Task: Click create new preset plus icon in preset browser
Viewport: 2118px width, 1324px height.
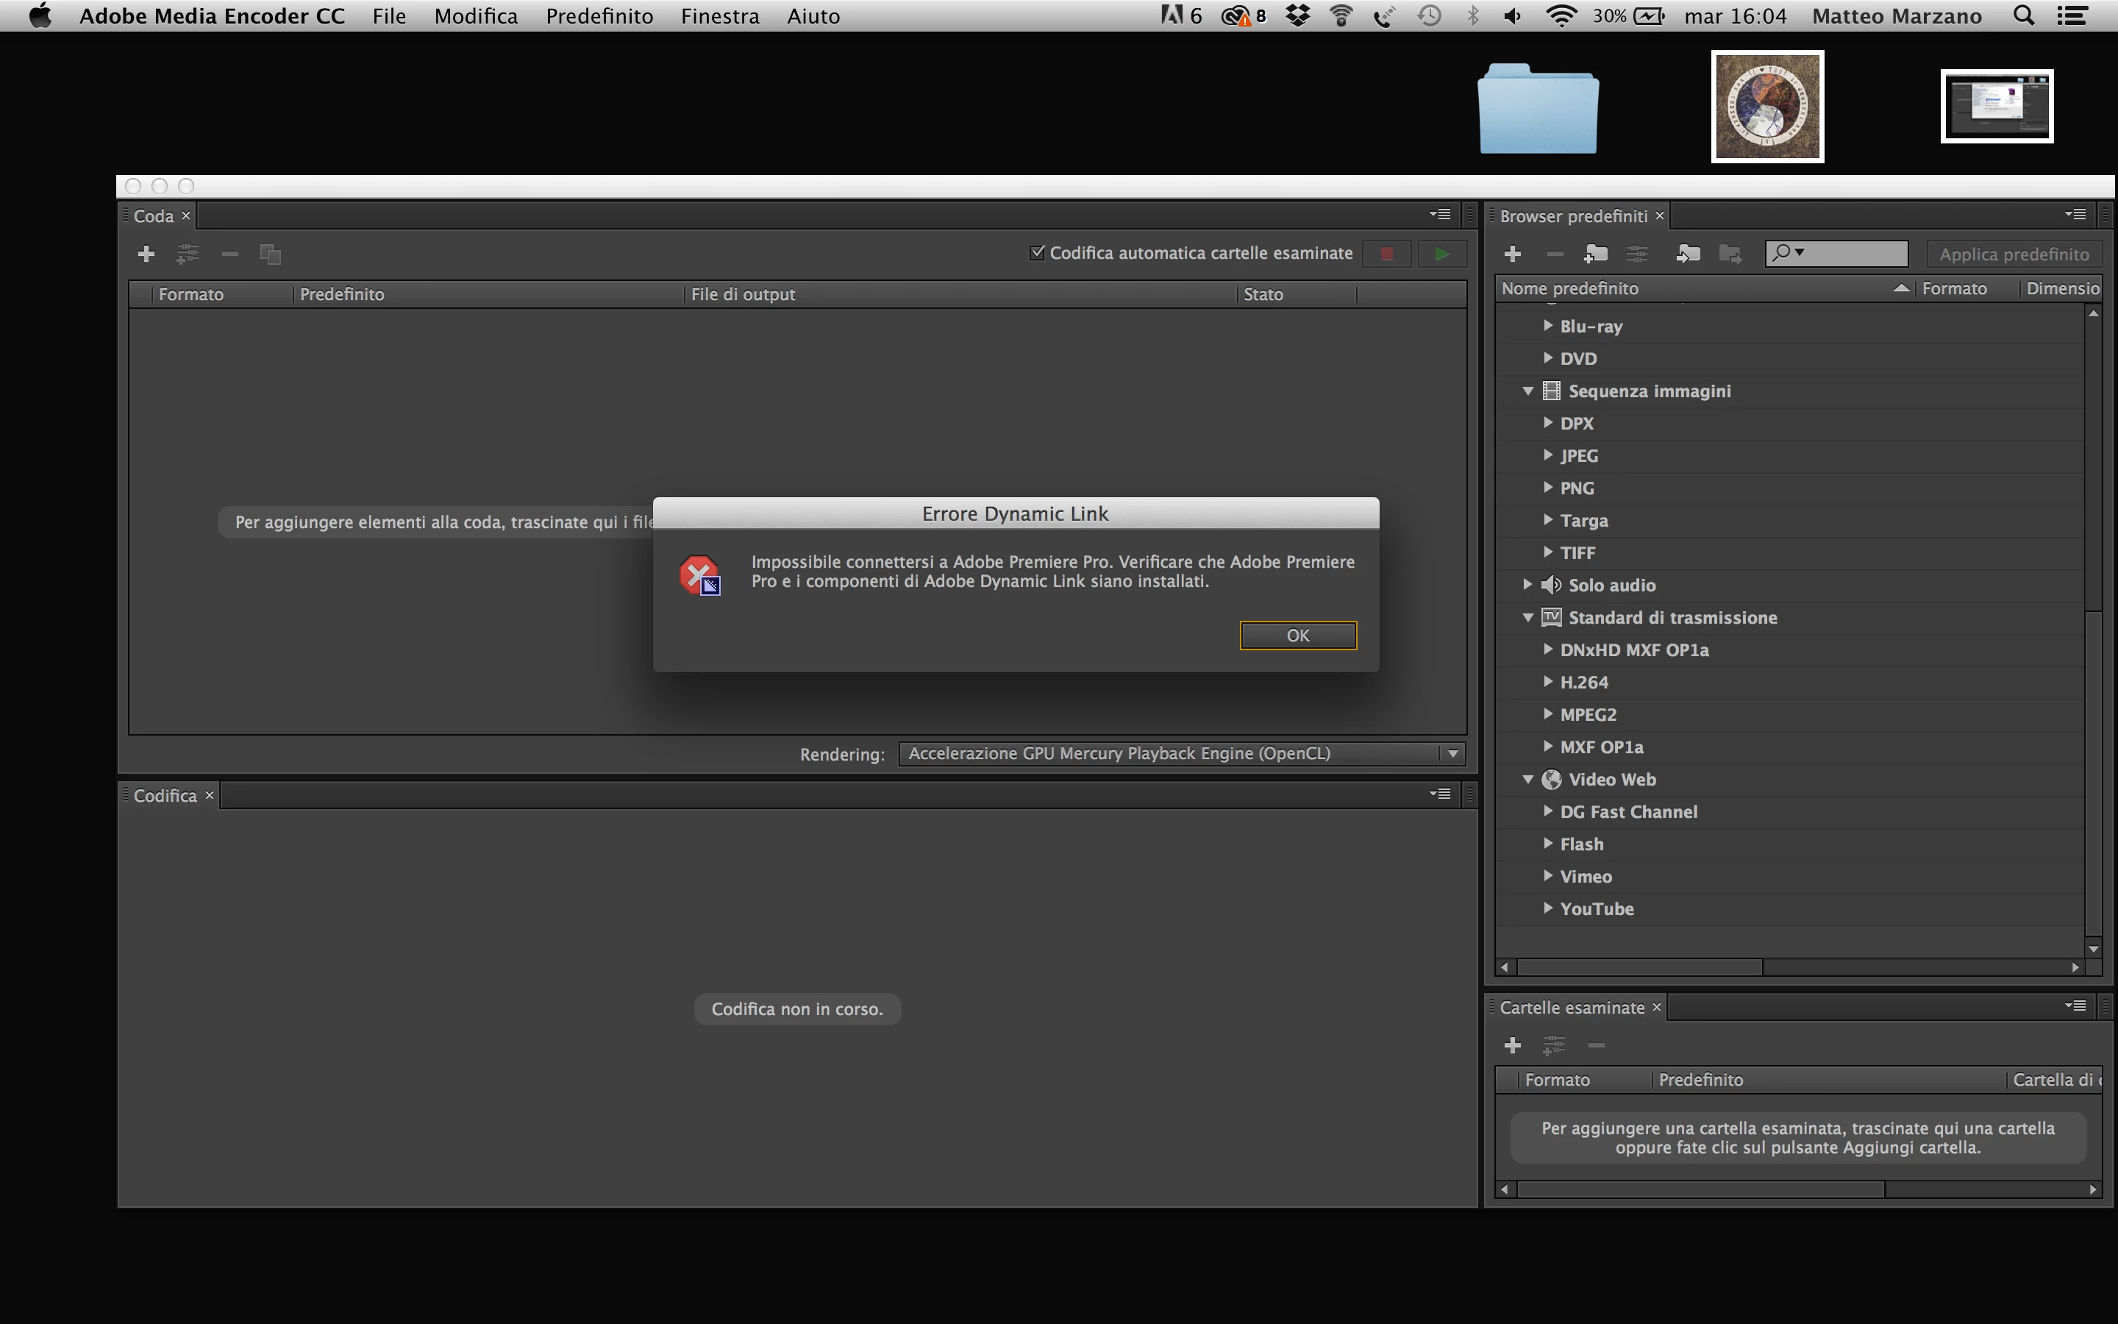Action: click(1512, 254)
